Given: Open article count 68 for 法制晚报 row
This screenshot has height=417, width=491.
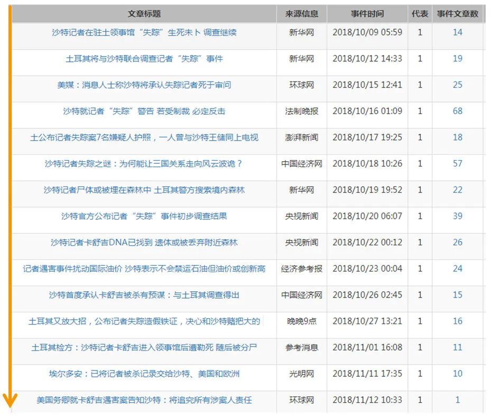Looking at the screenshot, I should [x=458, y=111].
